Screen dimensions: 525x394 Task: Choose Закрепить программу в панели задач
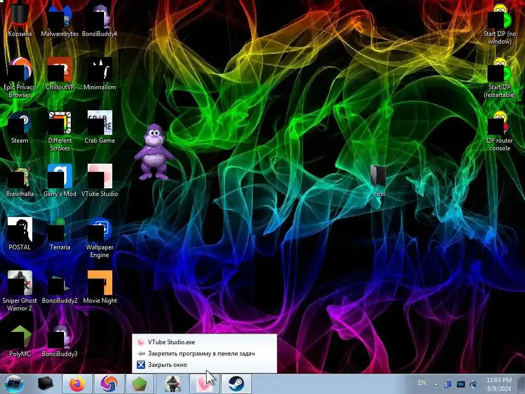(x=204, y=353)
